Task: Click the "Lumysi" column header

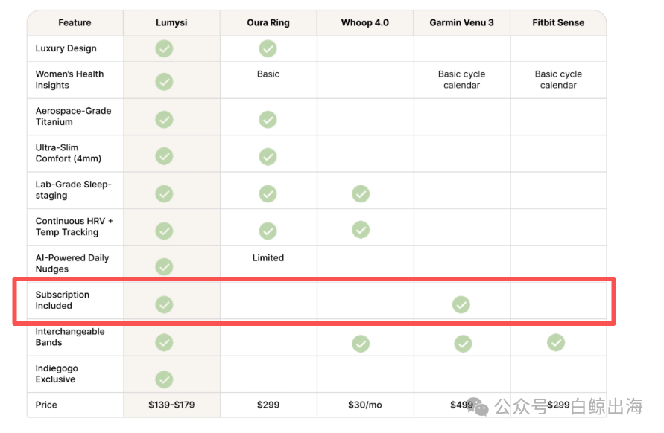Action: (171, 22)
